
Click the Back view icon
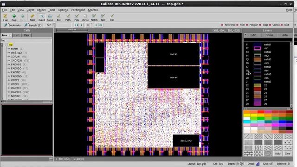[14, 18]
